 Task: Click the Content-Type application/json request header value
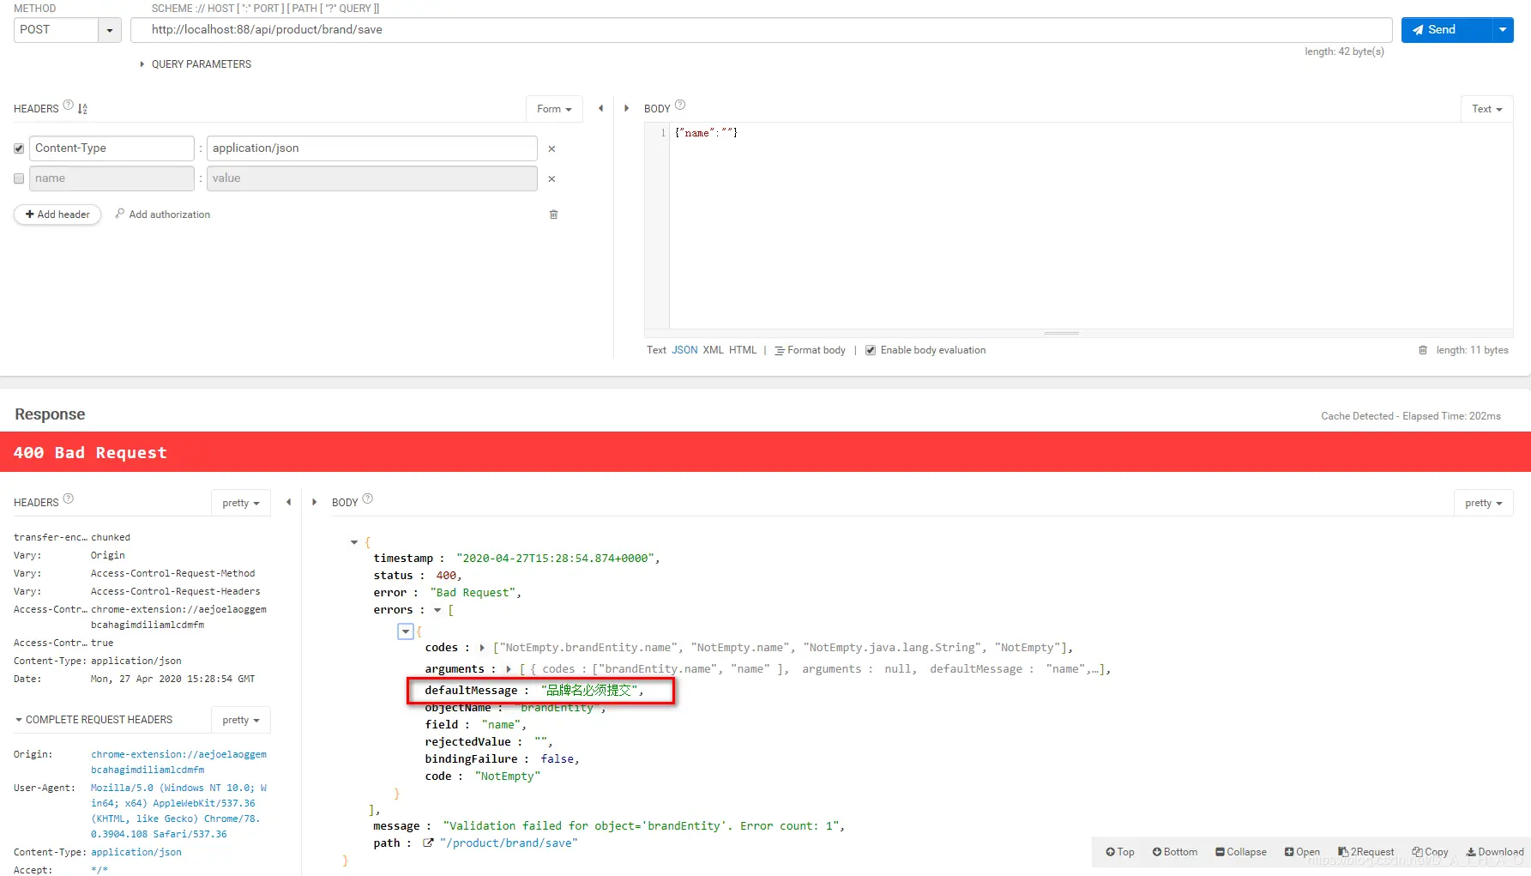click(136, 852)
